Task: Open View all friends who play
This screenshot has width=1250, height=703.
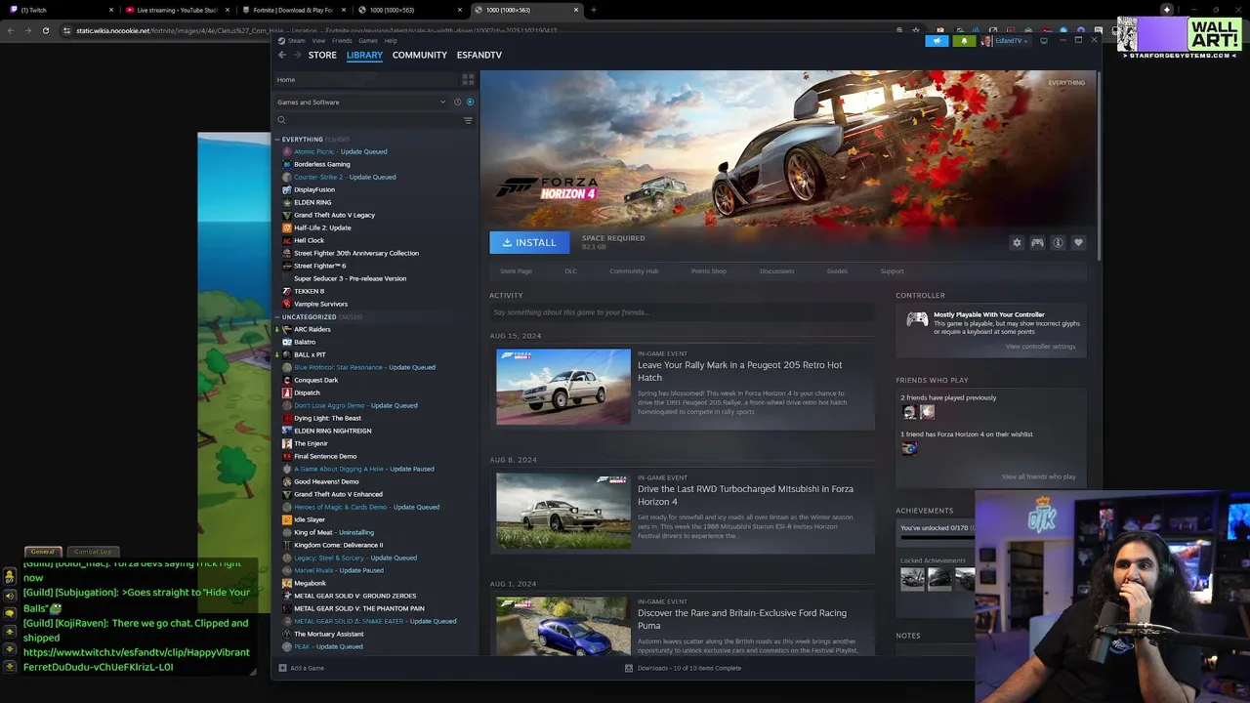Action: tap(1038, 476)
